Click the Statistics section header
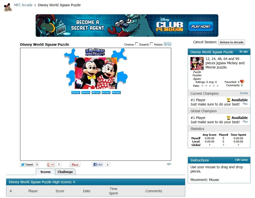The image size is (255, 198). click(219, 129)
